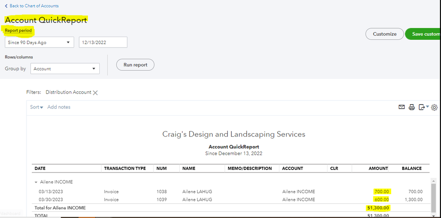Click the AMOUNT column header
Viewport: 441px width, 218px height.
tap(378, 169)
